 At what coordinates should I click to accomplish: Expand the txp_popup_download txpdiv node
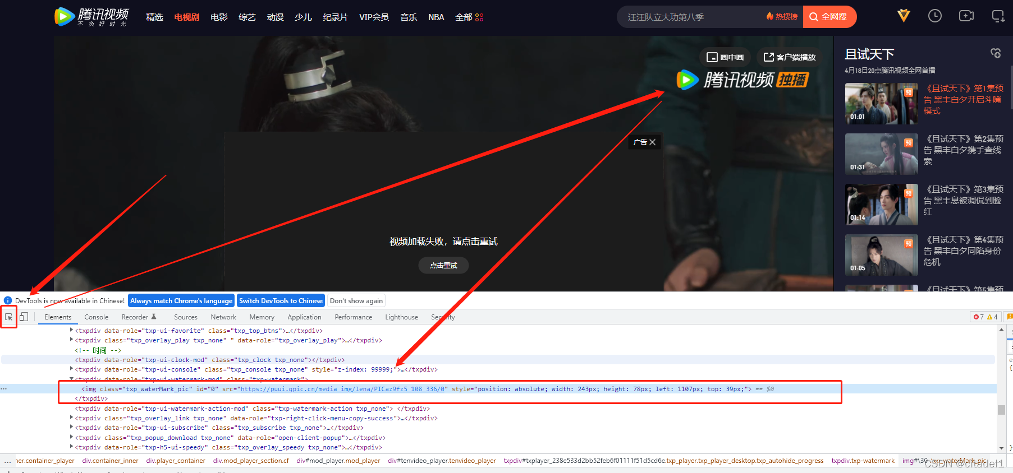[x=71, y=438]
